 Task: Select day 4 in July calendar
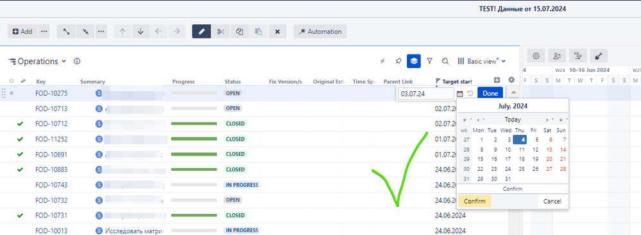520,139
